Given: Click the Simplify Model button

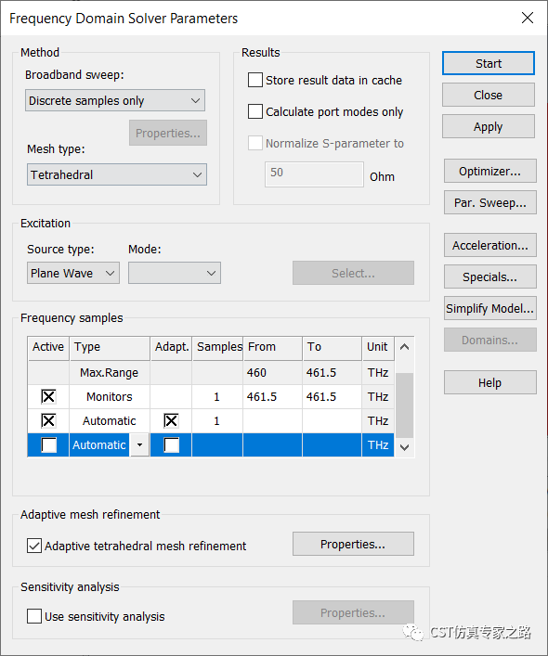Looking at the screenshot, I should point(489,308).
